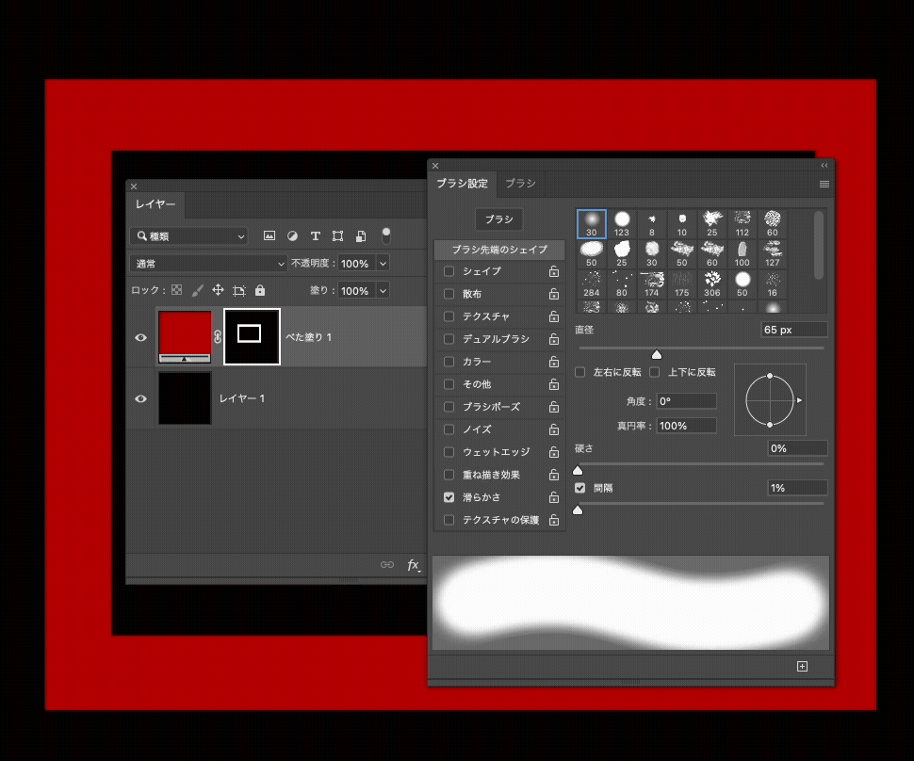Toggle lock icon for テクスチャ
The height and width of the screenshot is (761, 914).
pyautogui.click(x=554, y=316)
